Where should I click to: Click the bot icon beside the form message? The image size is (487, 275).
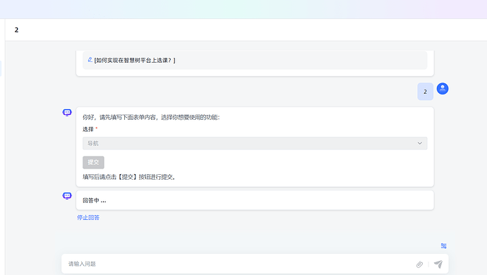67,112
